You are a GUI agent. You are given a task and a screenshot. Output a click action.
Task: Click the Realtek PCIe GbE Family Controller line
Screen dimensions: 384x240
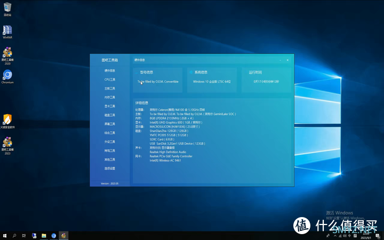[171, 156]
